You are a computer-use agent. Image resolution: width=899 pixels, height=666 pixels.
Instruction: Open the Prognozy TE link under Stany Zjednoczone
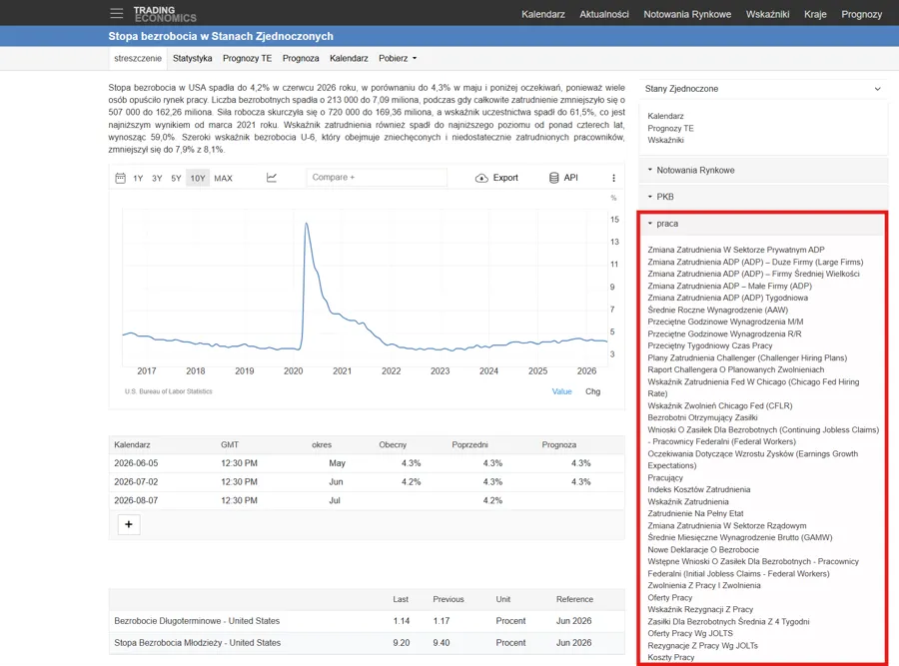(x=671, y=129)
